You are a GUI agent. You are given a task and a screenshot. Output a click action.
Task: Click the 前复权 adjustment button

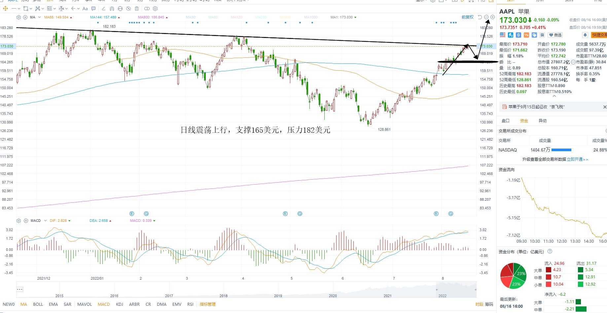(468, 17)
